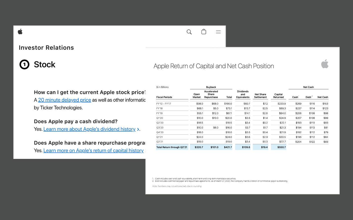The height and width of the screenshot is (220, 353).
Task: Select the circled number 1 beside Stock
Action: coord(24,64)
